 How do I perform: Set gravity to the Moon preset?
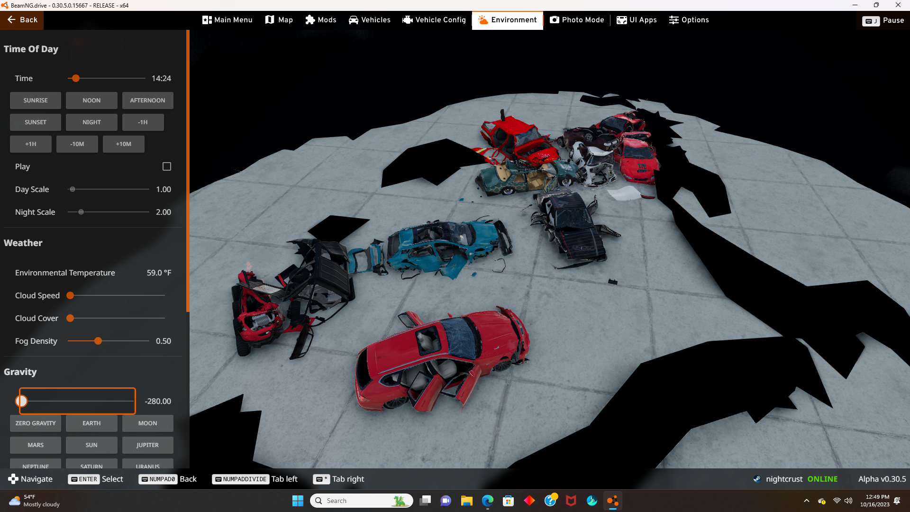point(147,423)
